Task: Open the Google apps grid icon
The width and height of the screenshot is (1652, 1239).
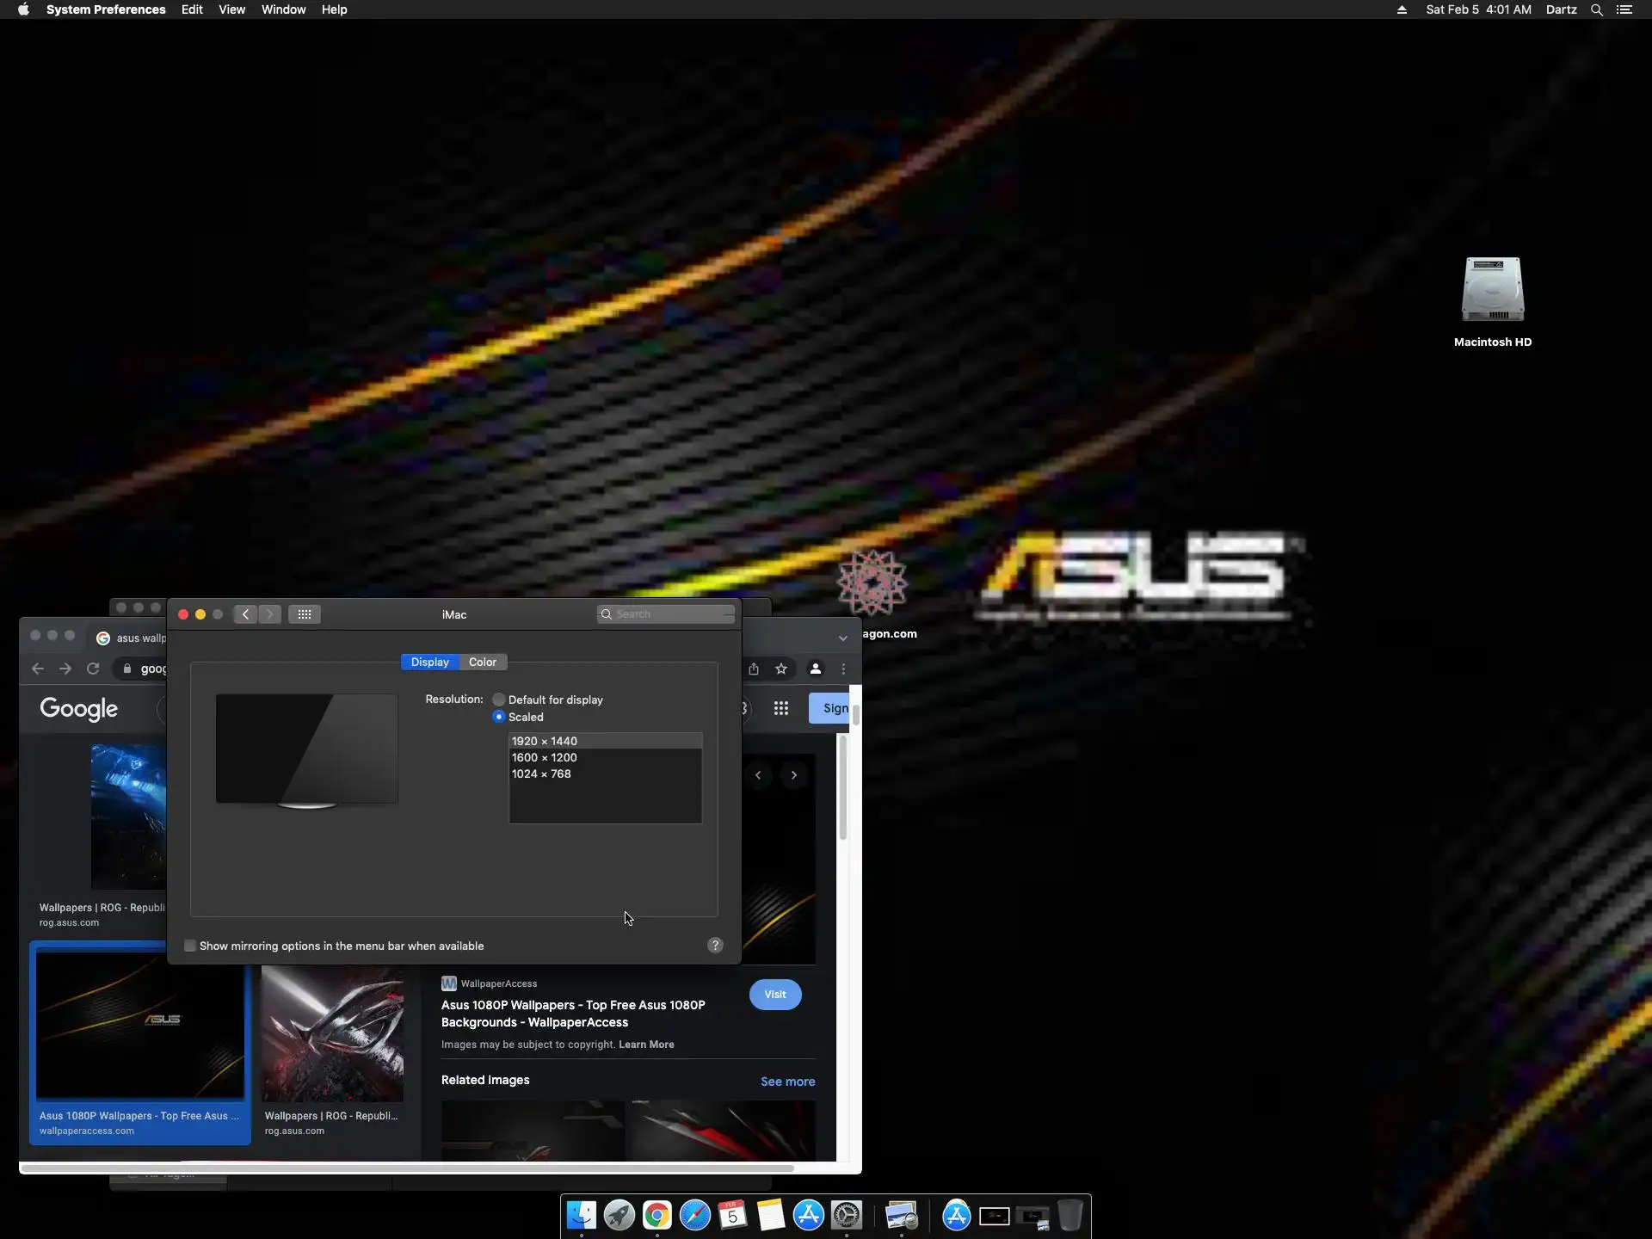Action: tap(781, 708)
